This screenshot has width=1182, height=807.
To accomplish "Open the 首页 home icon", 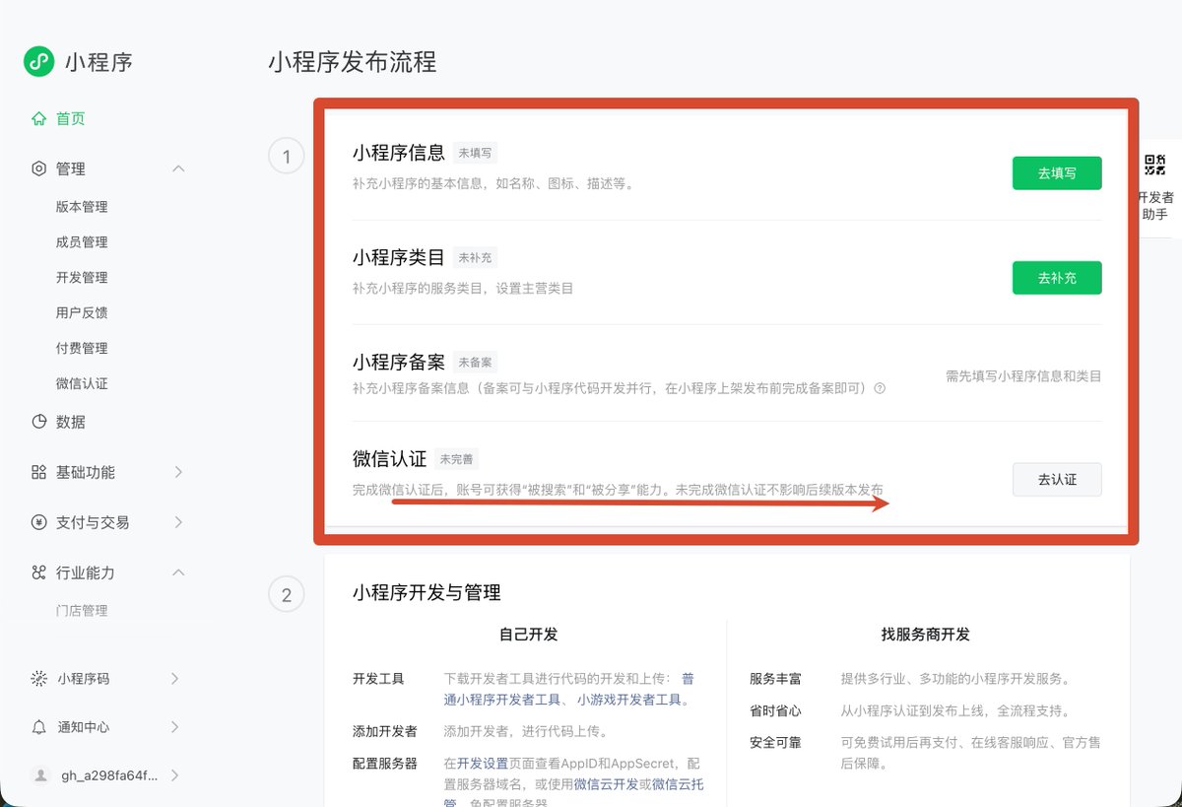I will [38, 118].
